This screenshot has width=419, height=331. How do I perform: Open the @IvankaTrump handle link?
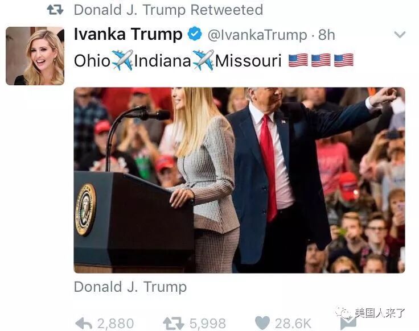(x=257, y=35)
